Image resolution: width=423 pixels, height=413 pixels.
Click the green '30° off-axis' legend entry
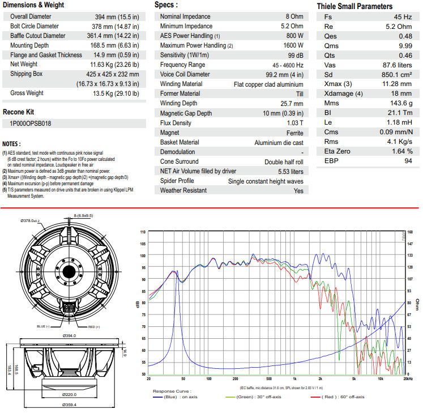(x=253, y=397)
